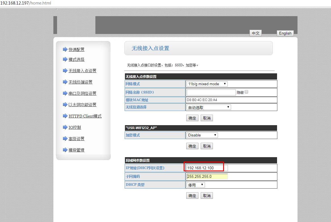Switch language with the English button
This screenshot has width=331, height=222.
pyautogui.click(x=285, y=33)
